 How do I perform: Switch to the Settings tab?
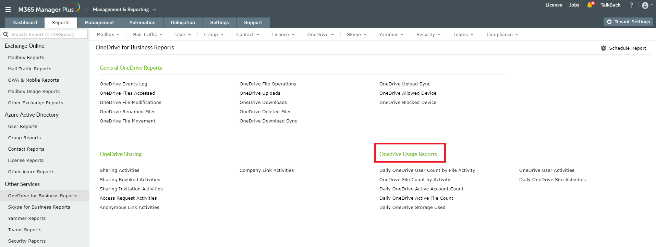219,23
